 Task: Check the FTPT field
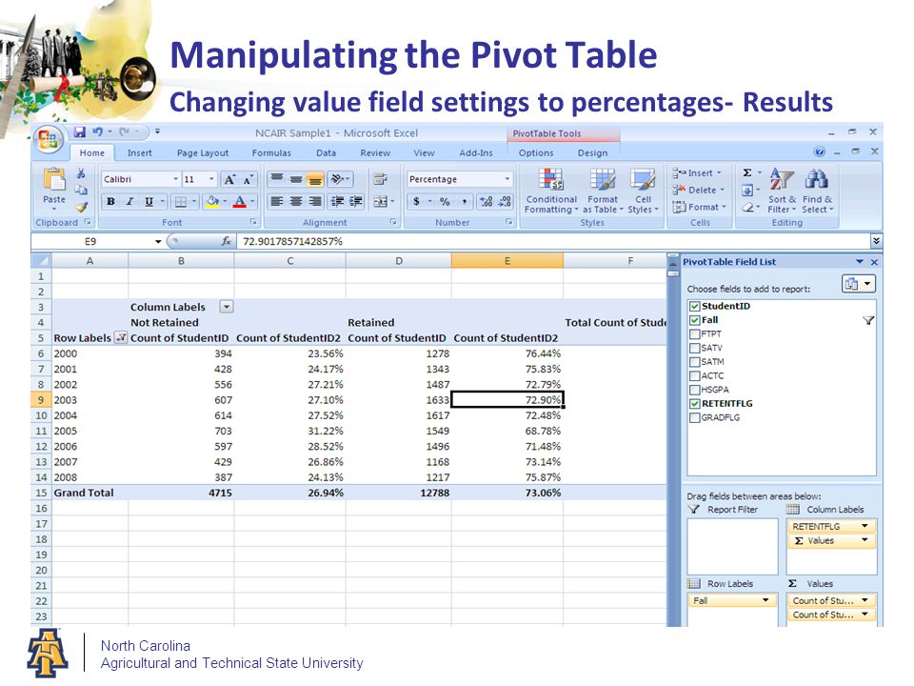click(694, 334)
